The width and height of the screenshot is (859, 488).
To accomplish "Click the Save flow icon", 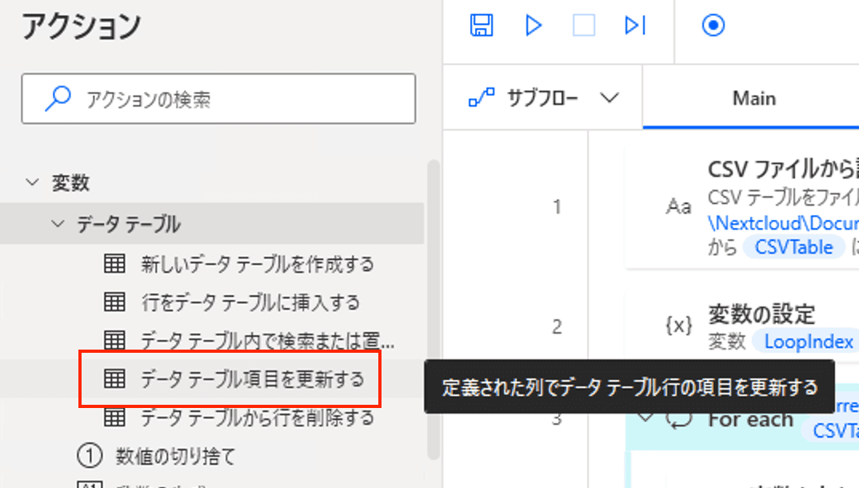I will (x=481, y=26).
